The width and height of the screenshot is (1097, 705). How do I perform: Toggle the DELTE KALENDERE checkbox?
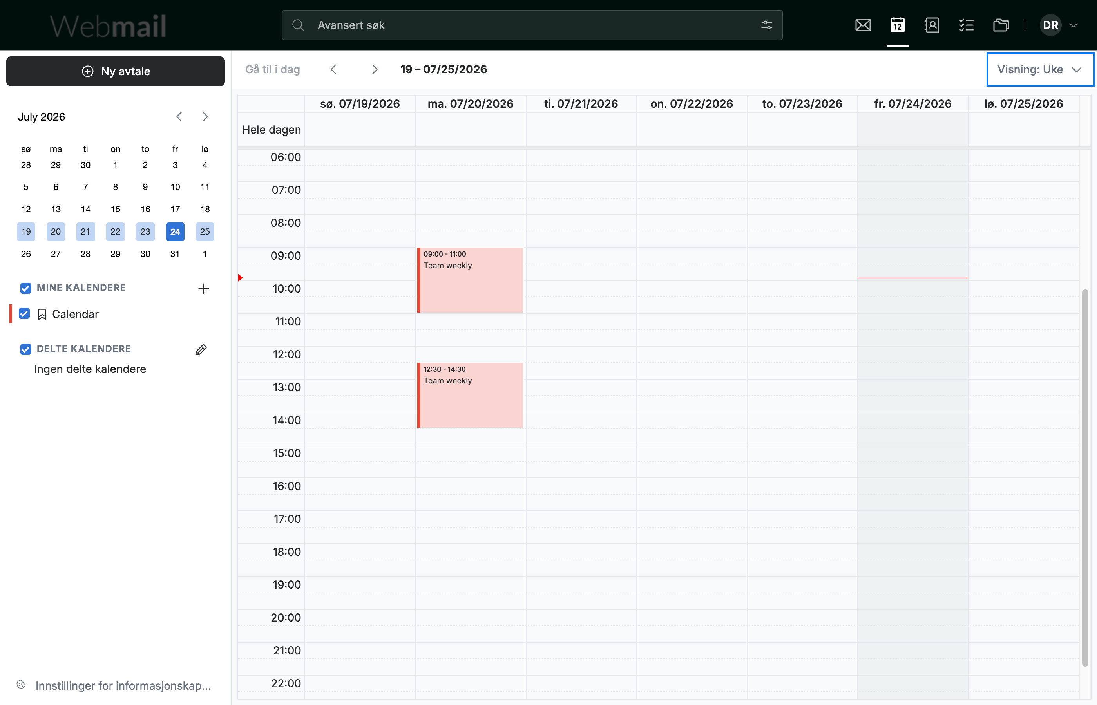[25, 349]
